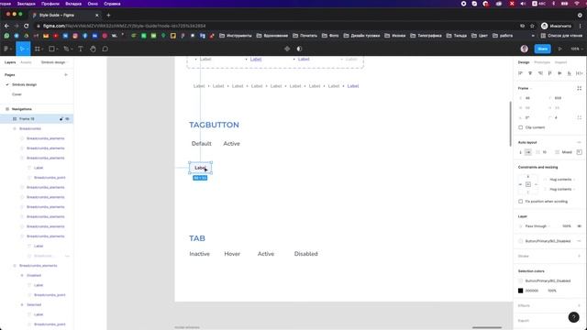Click the align horizontal centers icon
Screen dimensions: 587x330
[x=530, y=73]
